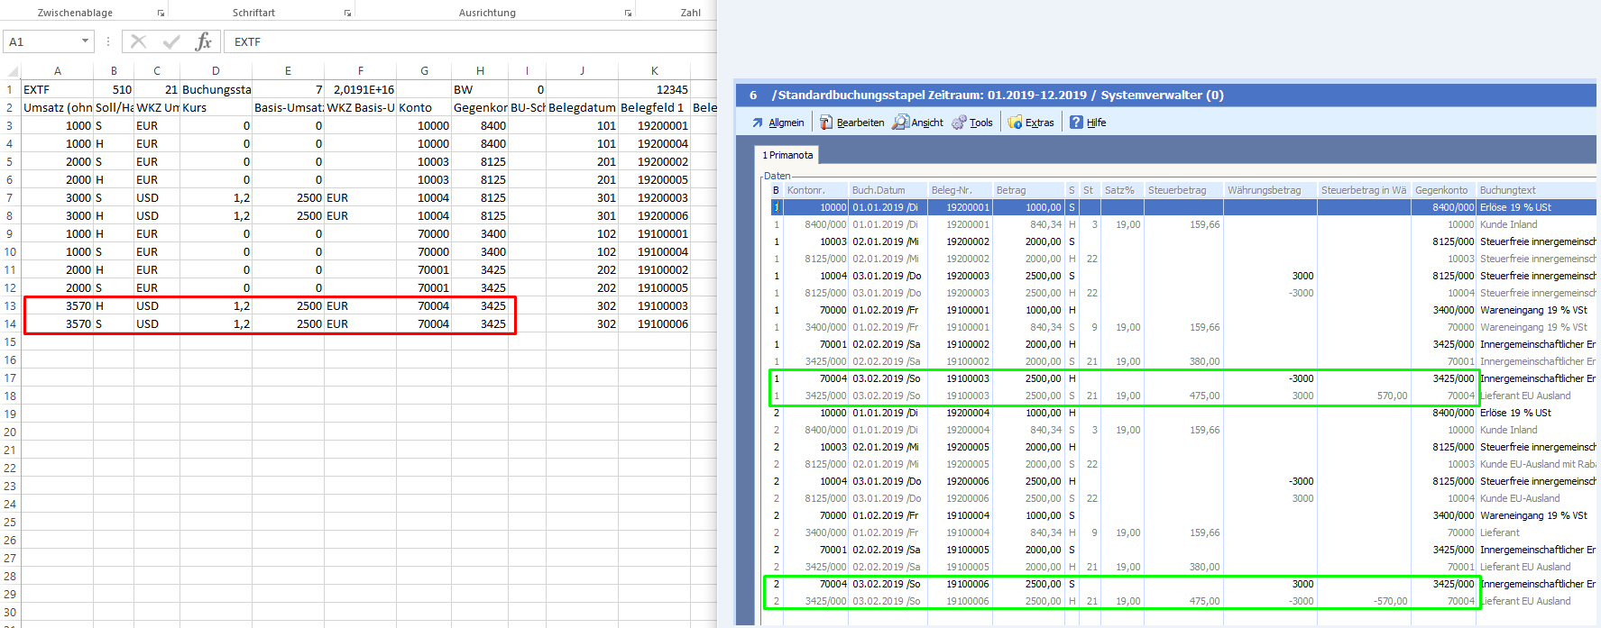This screenshot has width=1601, height=628.
Task: Click the confirm entry checkmark icon
Action: 171,41
